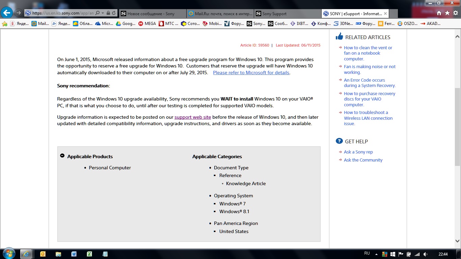The width and height of the screenshot is (461, 259).
Task: Show hidden system tray icons
Action: pyautogui.click(x=385, y=254)
